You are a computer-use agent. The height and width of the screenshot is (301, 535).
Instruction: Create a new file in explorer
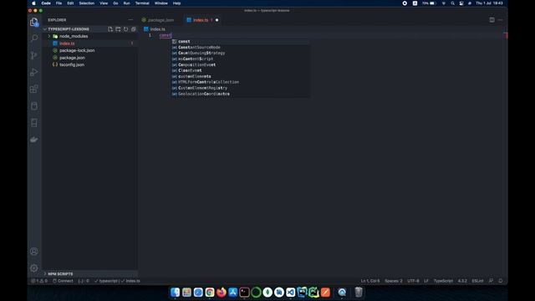point(110,29)
